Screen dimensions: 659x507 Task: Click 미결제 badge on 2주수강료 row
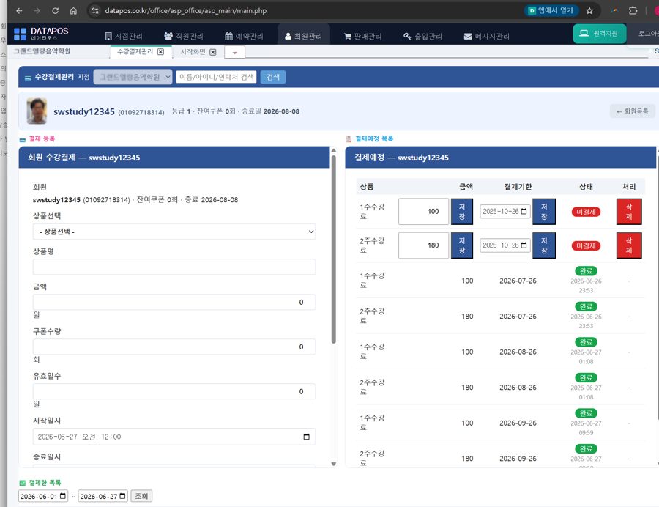coord(586,245)
